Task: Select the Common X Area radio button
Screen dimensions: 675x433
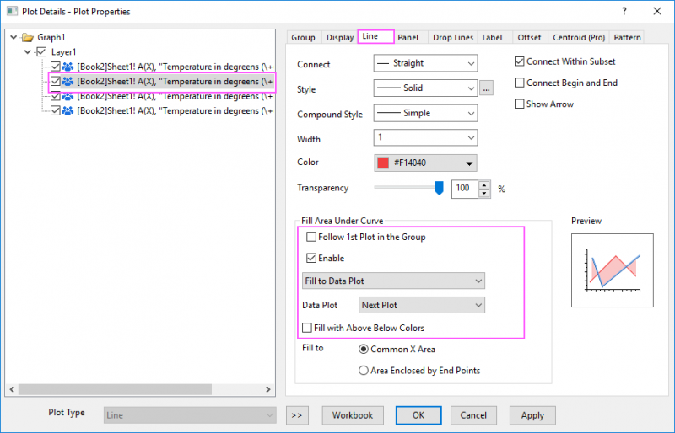Action: pos(364,349)
